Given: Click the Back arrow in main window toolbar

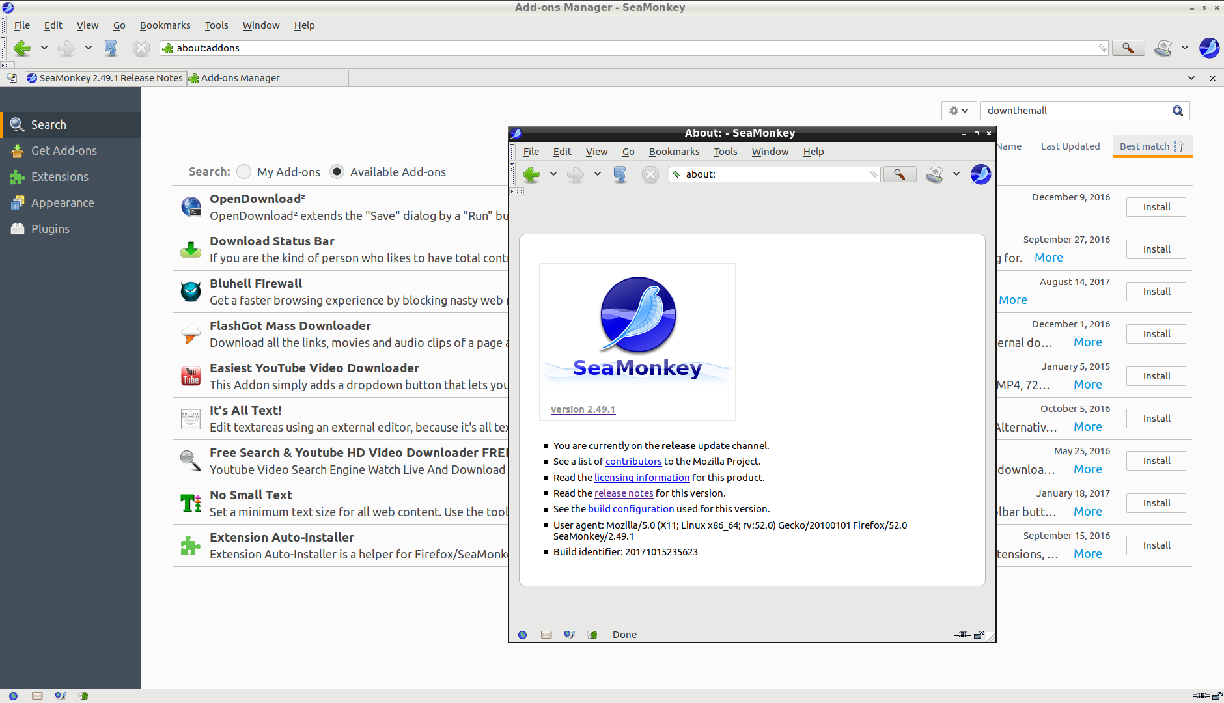Looking at the screenshot, I should [x=22, y=48].
